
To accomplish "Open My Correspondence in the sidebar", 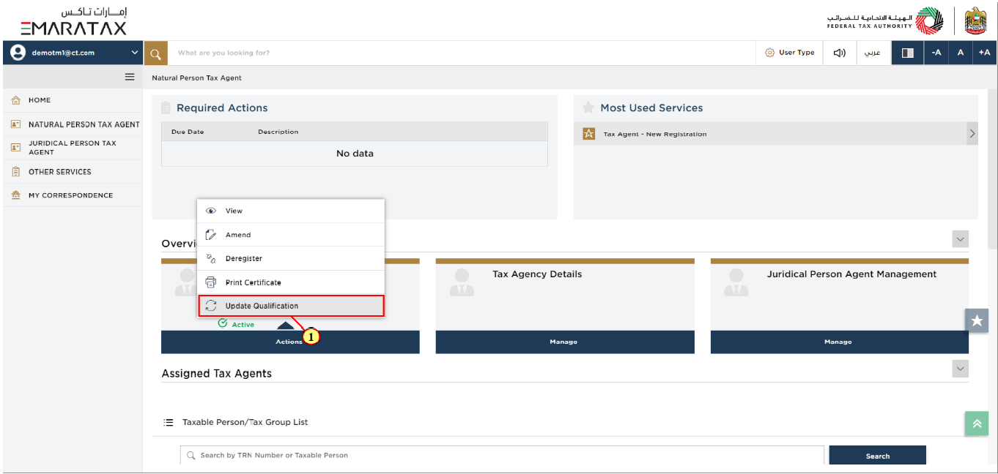I will (73, 195).
